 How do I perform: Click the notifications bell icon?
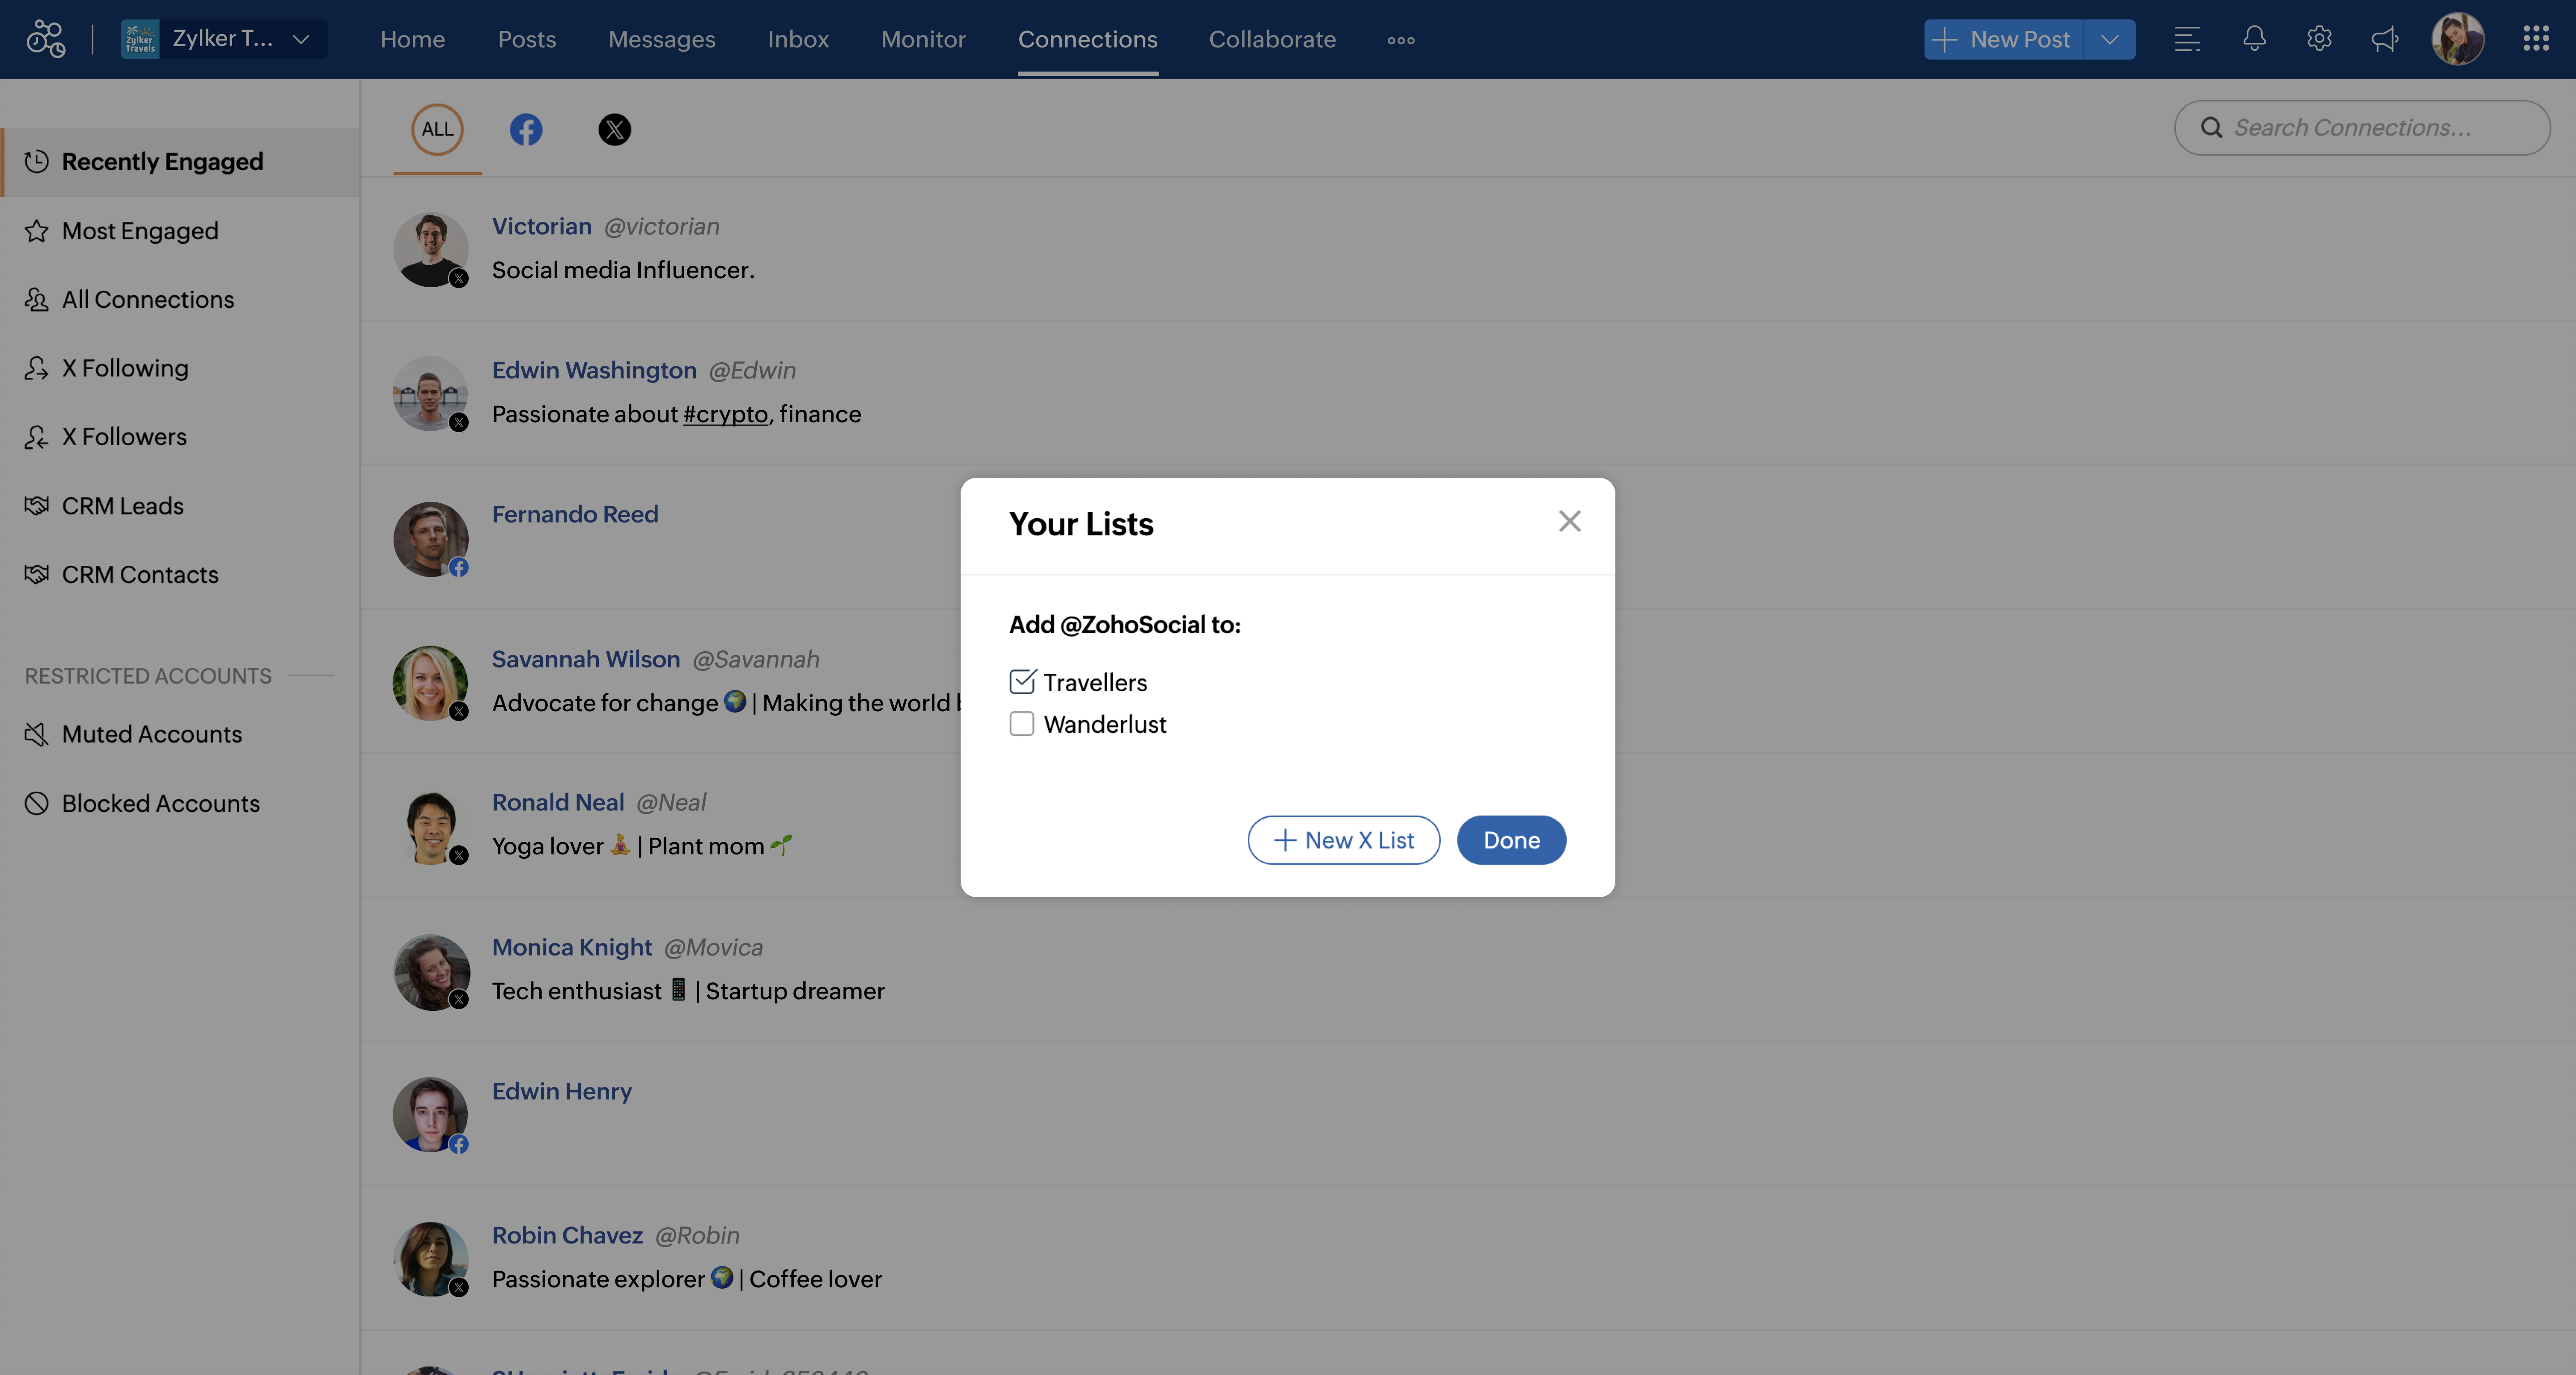tap(2254, 39)
